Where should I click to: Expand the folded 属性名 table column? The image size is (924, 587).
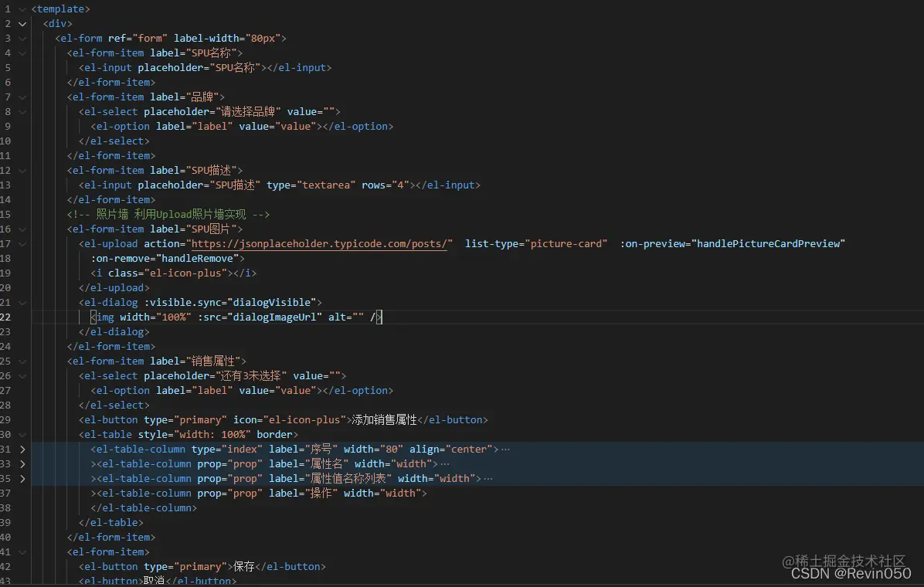[x=22, y=464]
